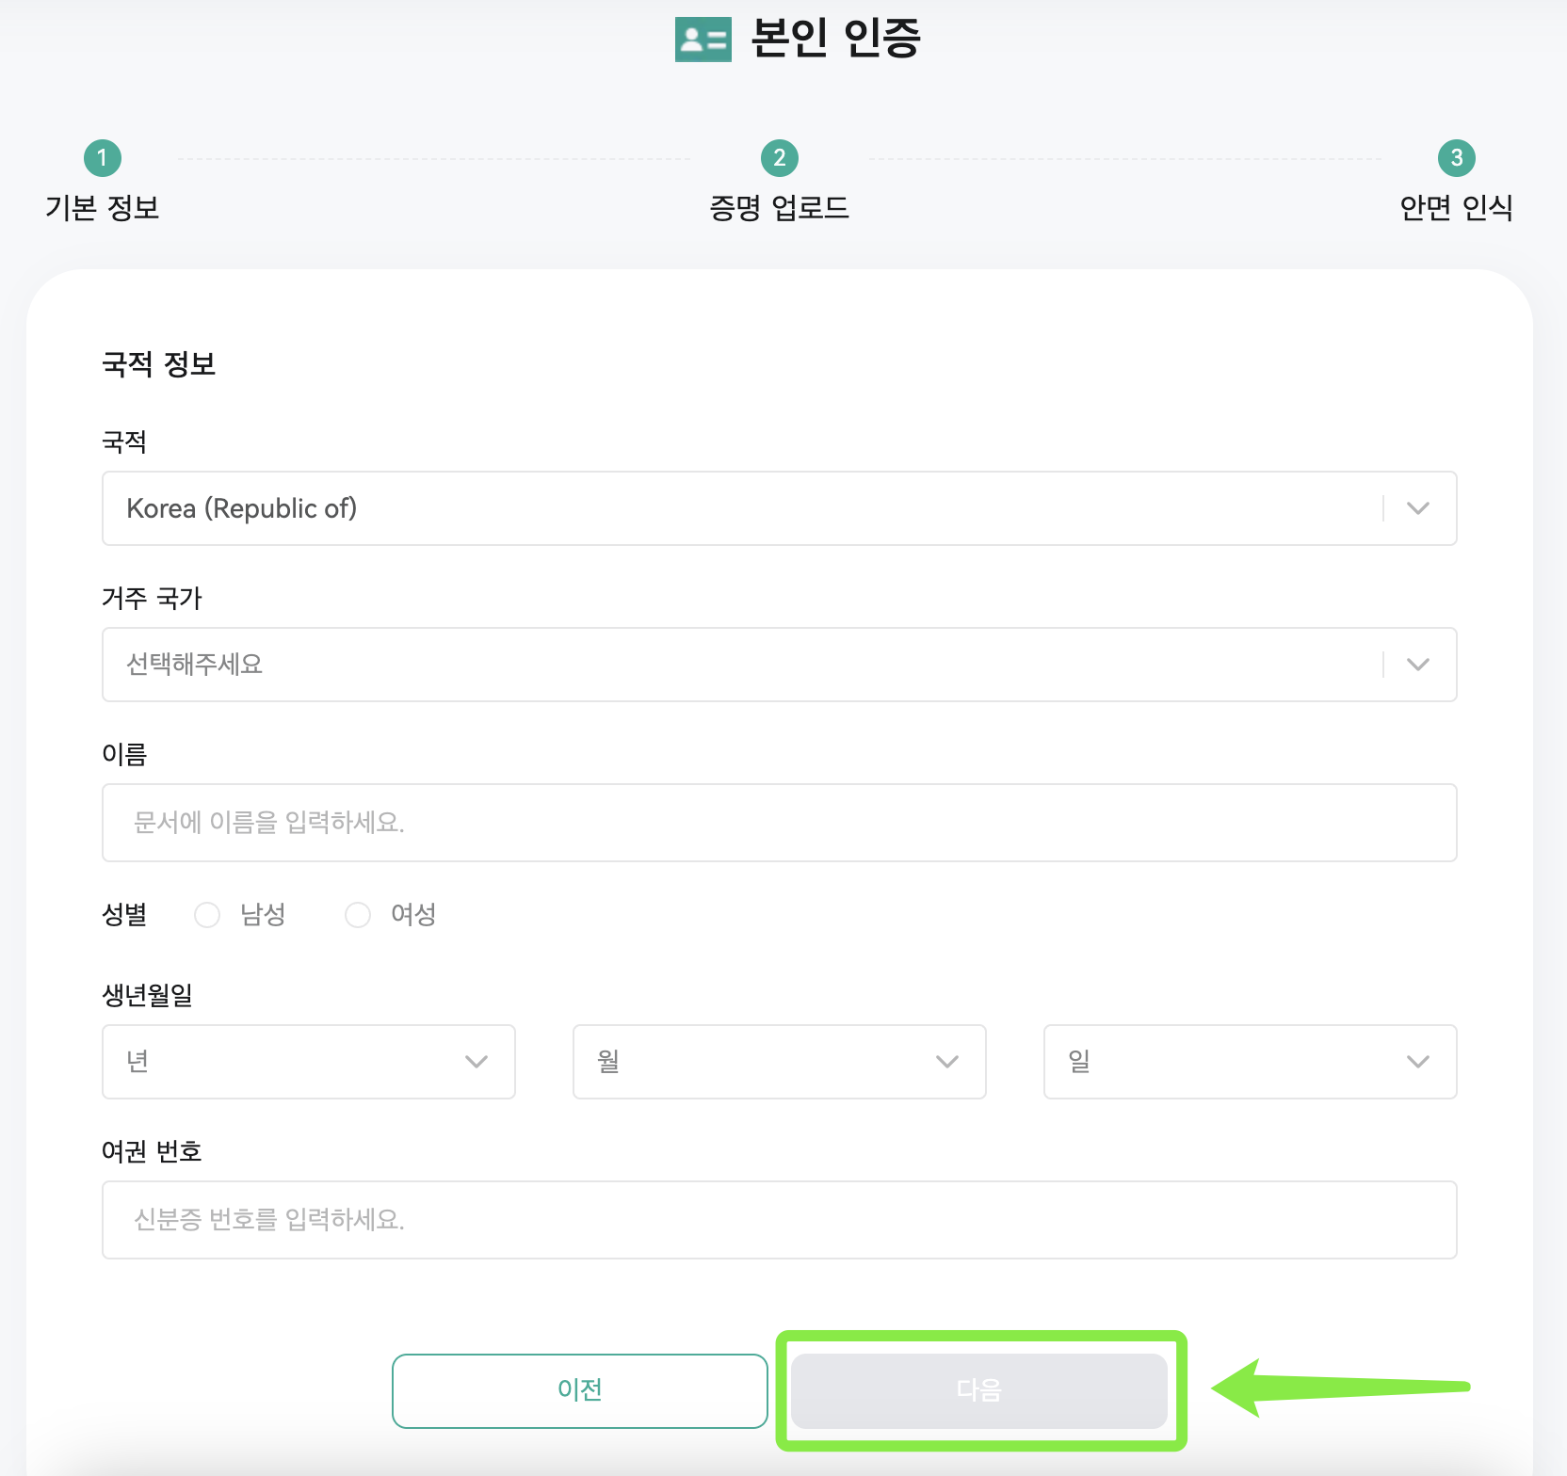Open the 거주 국가 dropdown with 선택해주세요
This screenshot has width=1567, height=1476.
pos(780,665)
